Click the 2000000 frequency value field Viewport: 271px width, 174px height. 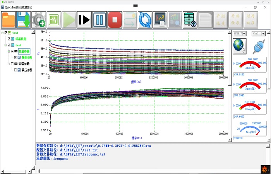pyautogui.click(x=250, y=138)
